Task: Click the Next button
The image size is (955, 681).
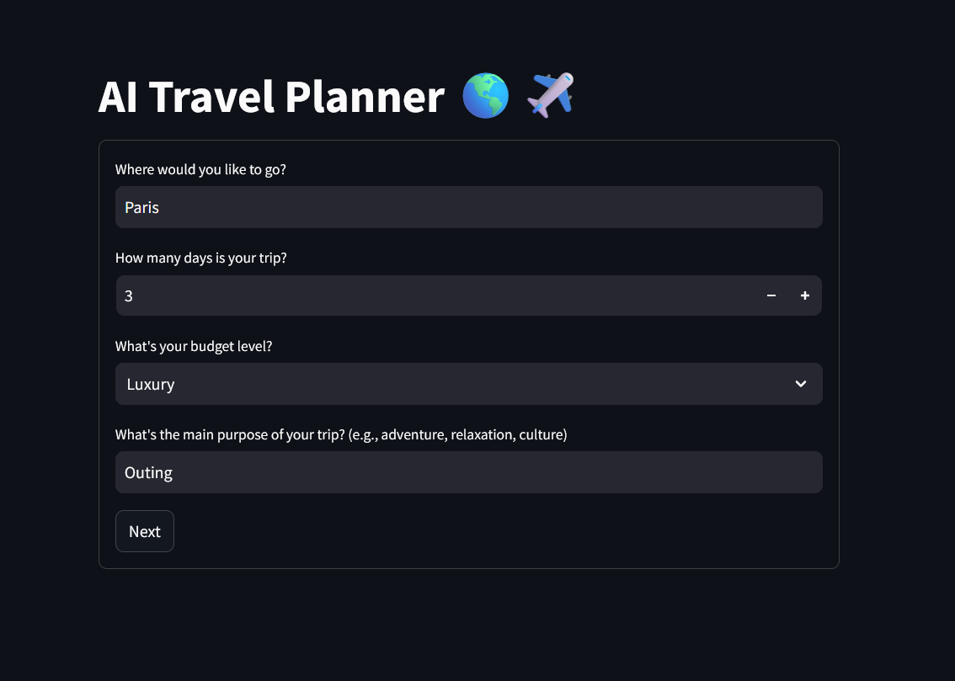Action: pyautogui.click(x=144, y=531)
